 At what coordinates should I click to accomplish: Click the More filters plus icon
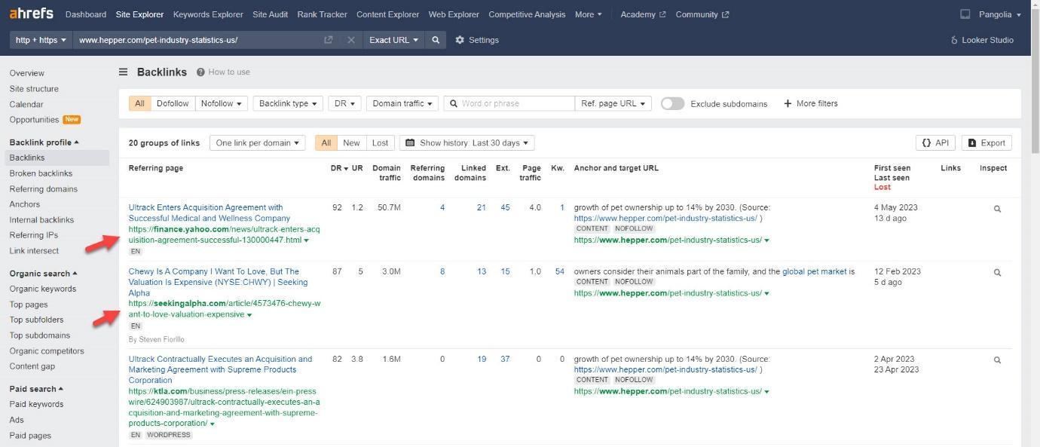pyautogui.click(x=788, y=103)
